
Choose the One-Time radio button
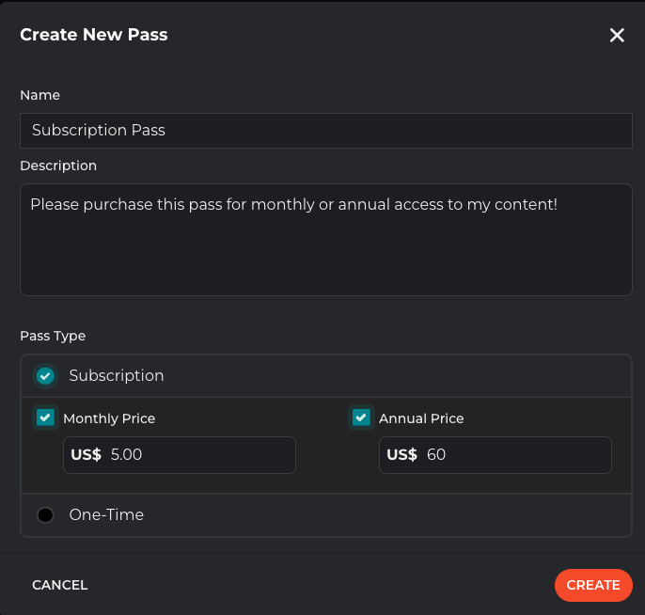tap(45, 515)
